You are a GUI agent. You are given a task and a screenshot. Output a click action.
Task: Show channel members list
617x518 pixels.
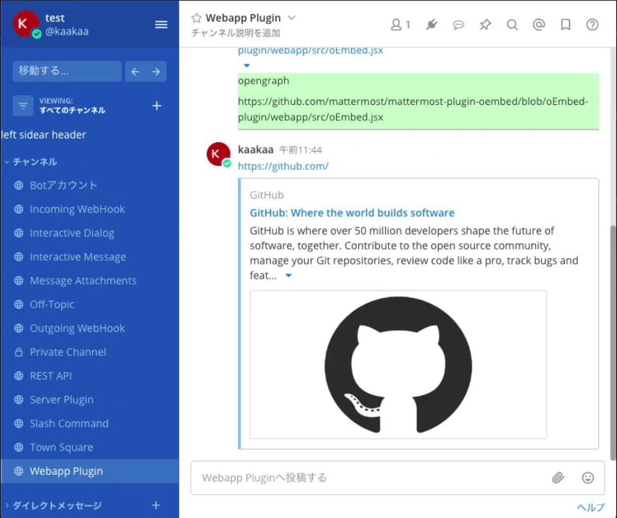400,25
